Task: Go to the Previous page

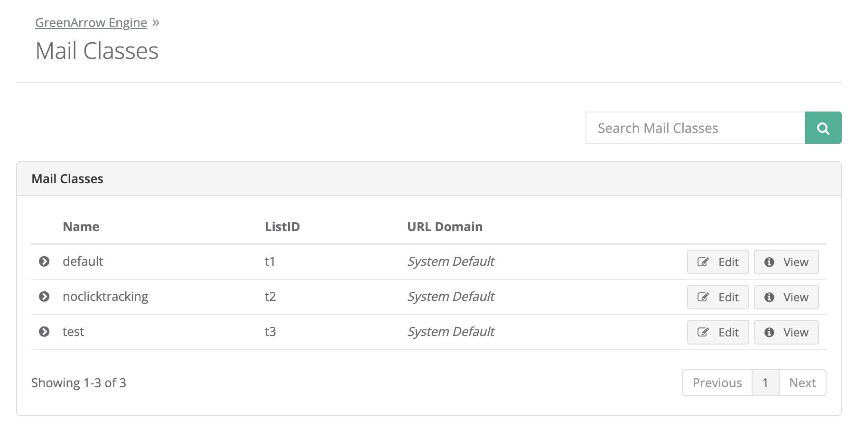Action: [717, 383]
